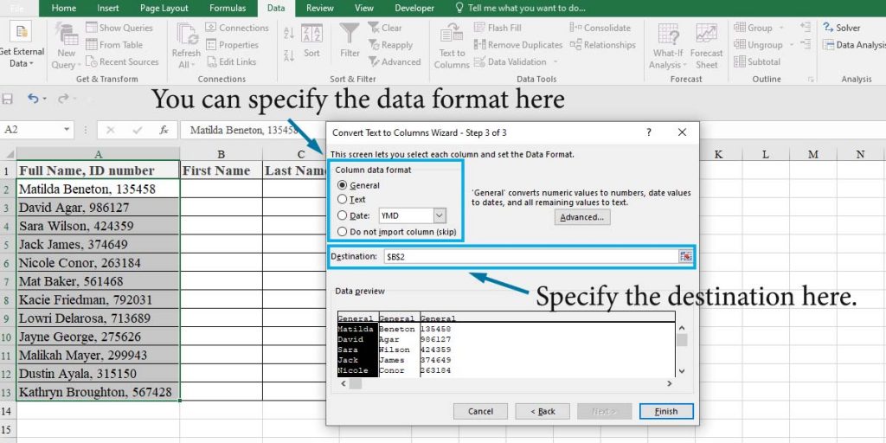
Task: Click the Back button
Action: click(x=543, y=411)
